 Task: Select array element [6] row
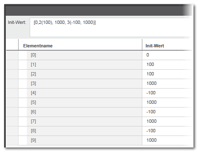click(99, 112)
